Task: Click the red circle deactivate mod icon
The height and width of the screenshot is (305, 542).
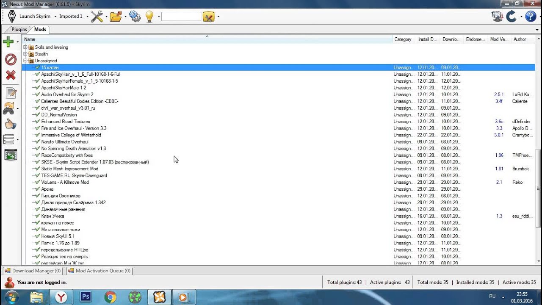Action: [x=11, y=59]
